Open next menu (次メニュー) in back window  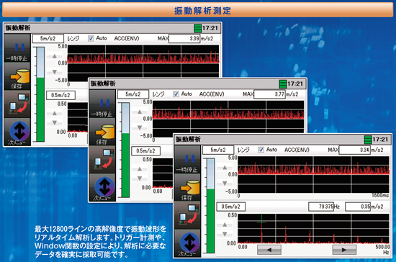(x=17, y=131)
